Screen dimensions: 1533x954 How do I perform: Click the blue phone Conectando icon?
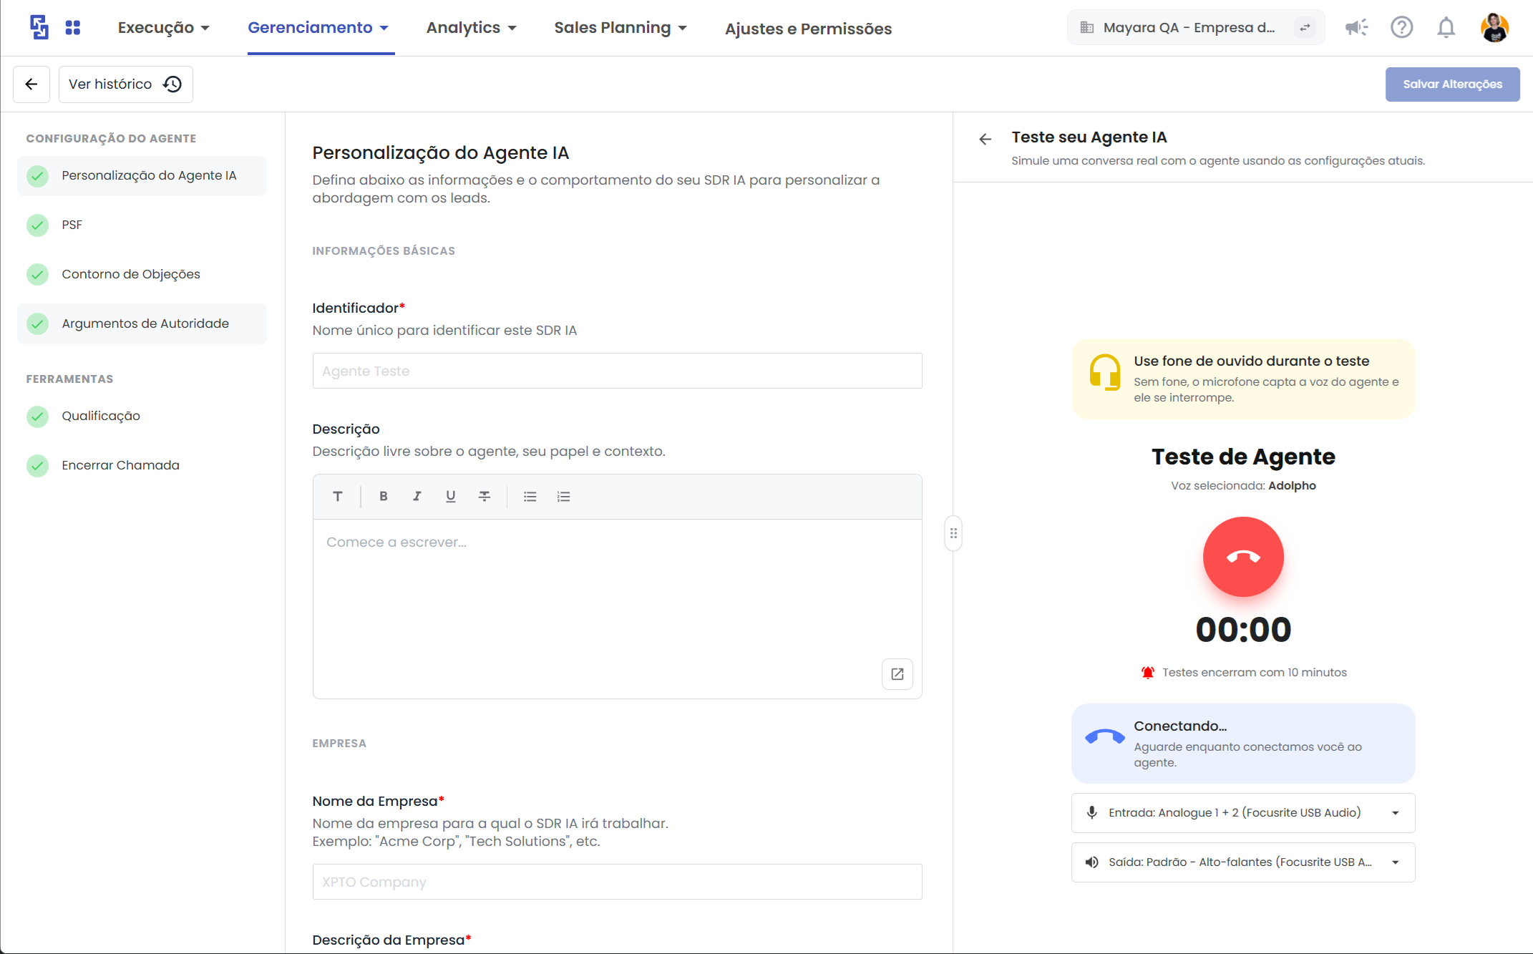1105,737
